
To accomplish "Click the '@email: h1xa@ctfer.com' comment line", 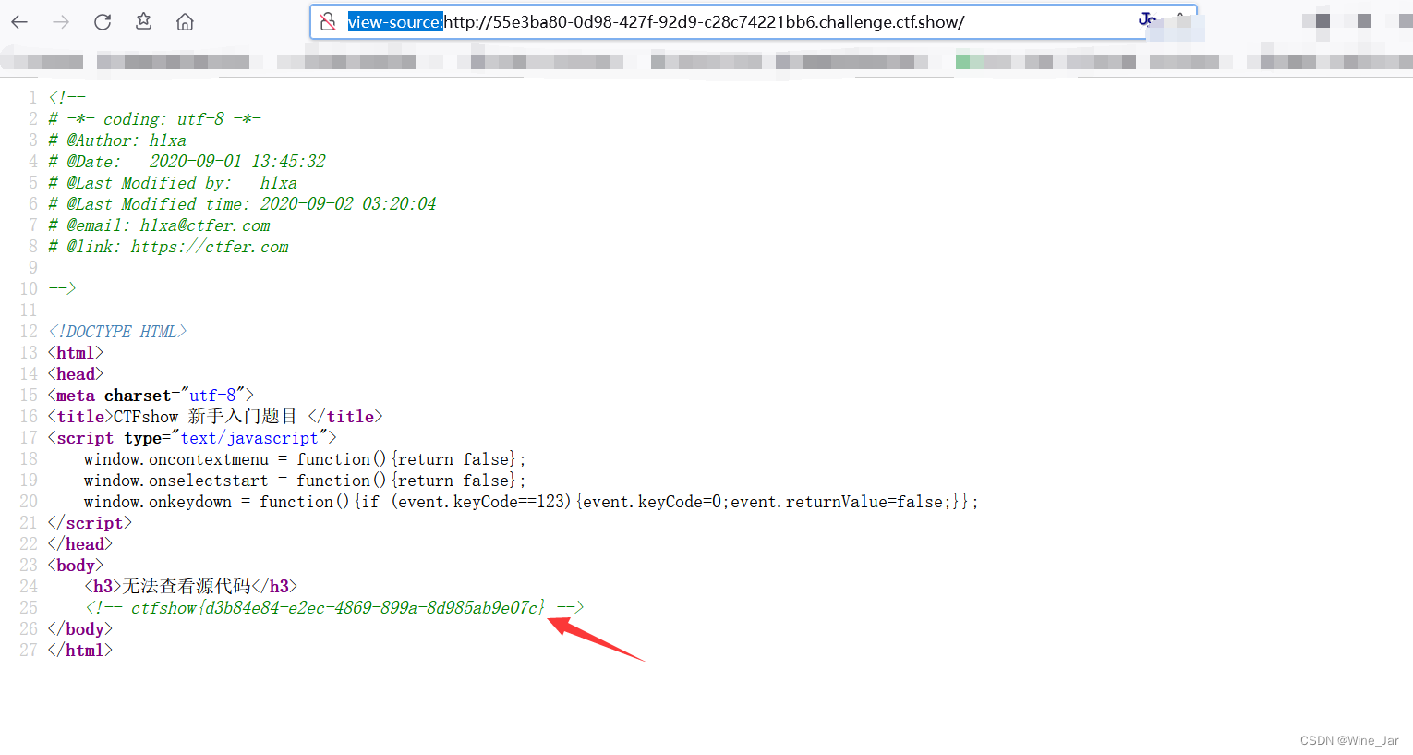I will tap(159, 225).
